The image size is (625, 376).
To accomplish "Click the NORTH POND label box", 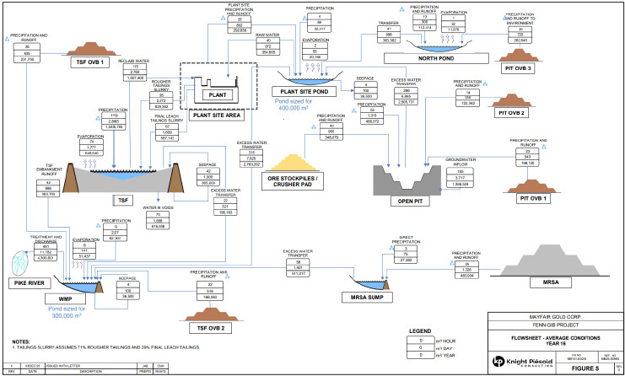I will coord(436,58).
